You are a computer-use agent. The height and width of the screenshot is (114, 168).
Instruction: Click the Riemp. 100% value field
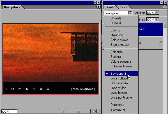click(151, 20)
